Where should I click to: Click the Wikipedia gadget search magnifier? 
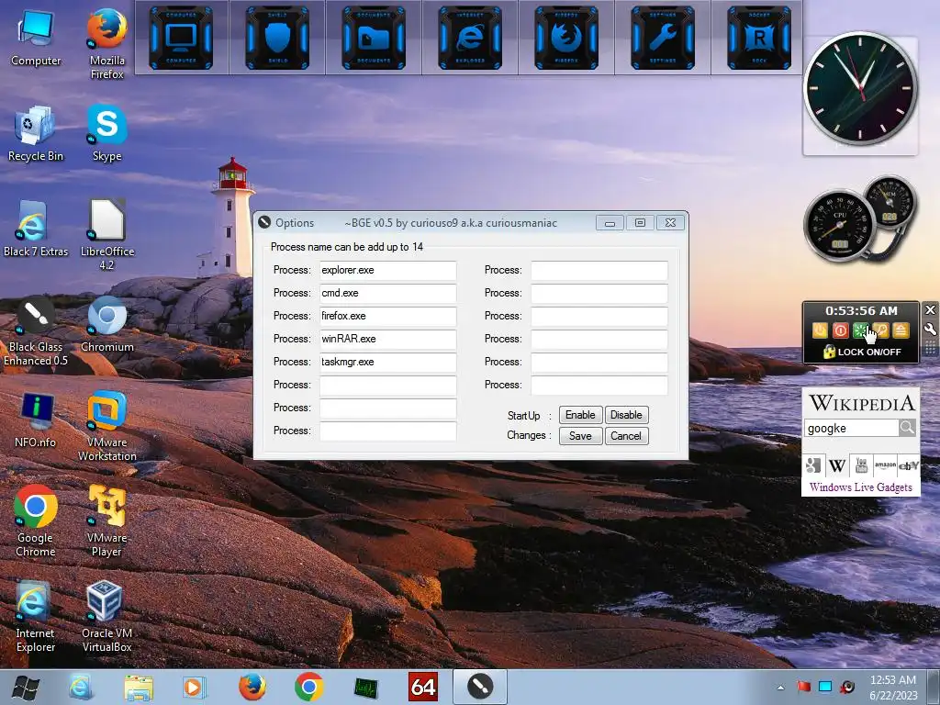907,428
